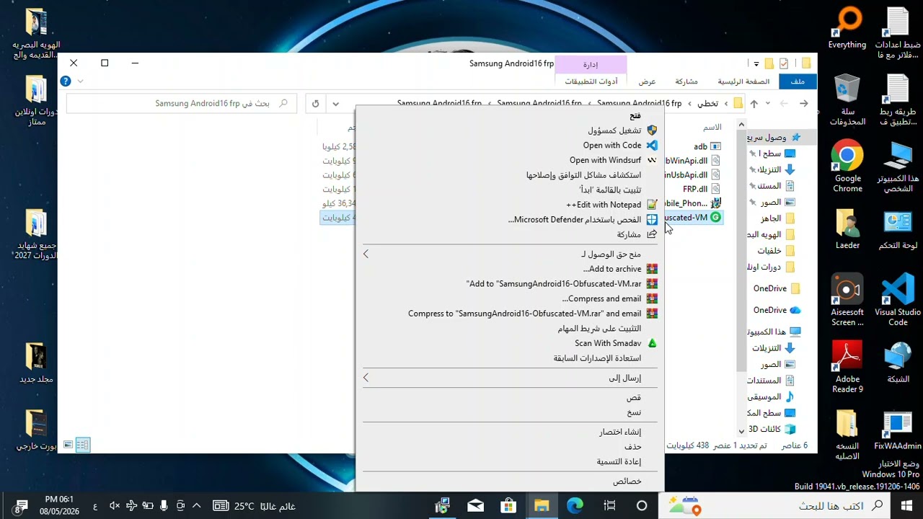Image resolution: width=923 pixels, height=519 pixels.
Task: Click search box 'بحث في Samsung Android16 frp'
Action: [181, 104]
